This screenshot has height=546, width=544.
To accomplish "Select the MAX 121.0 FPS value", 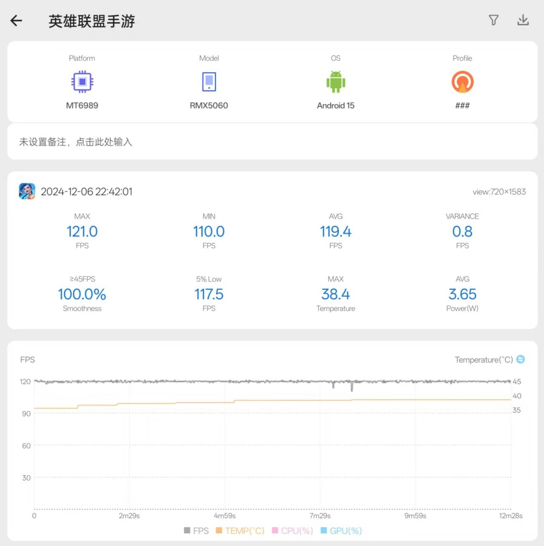I will click(x=82, y=231).
